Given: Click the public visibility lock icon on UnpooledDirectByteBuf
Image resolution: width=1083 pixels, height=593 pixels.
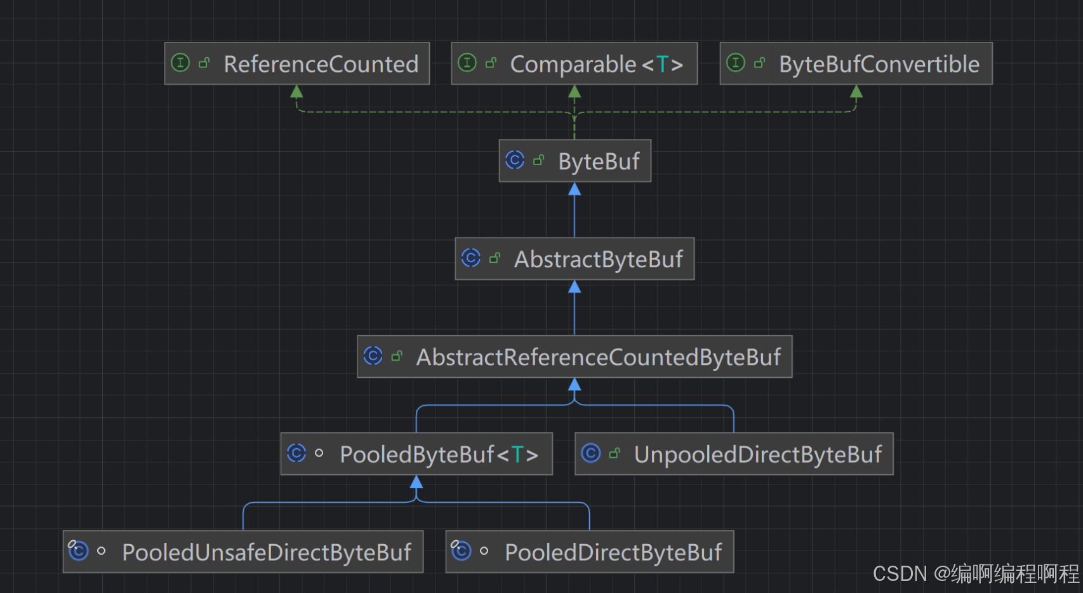Looking at the screenshot, I should pos(615,453).
